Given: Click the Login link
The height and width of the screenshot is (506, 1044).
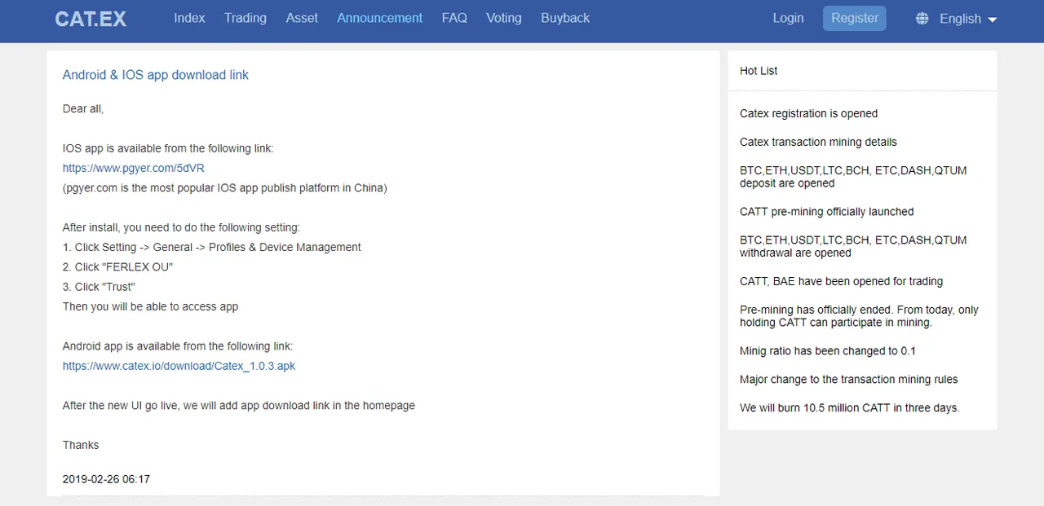Looking at the screenshot, I should 788,18.
